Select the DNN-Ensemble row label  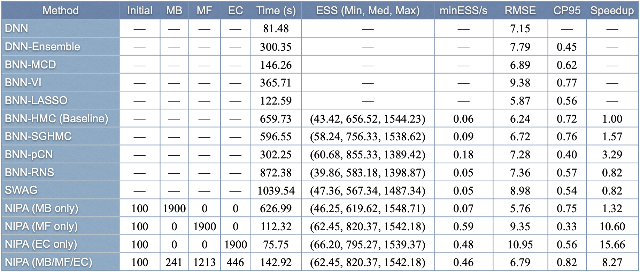tap(43, 47)
